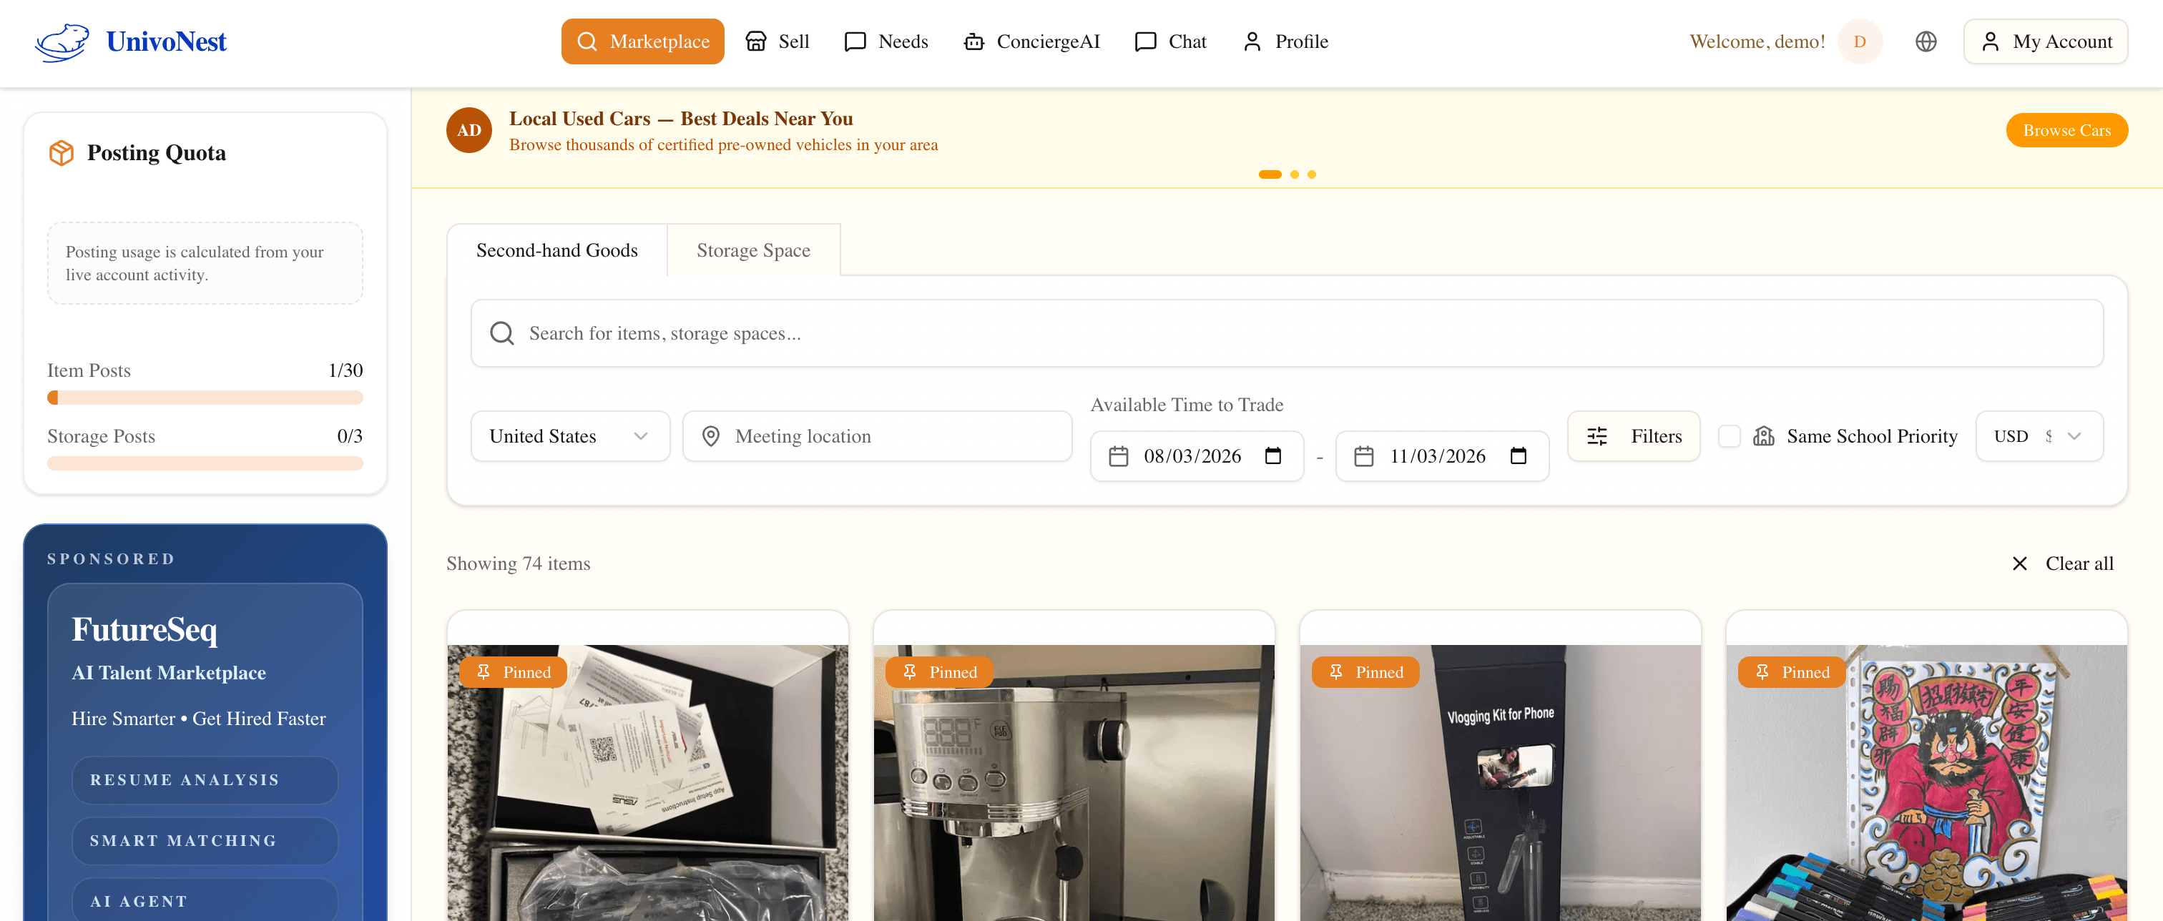The width and height of the screenshot is (2163, 921).
Task: Select the third ad carousel dot
Action: click(1312, 174)
